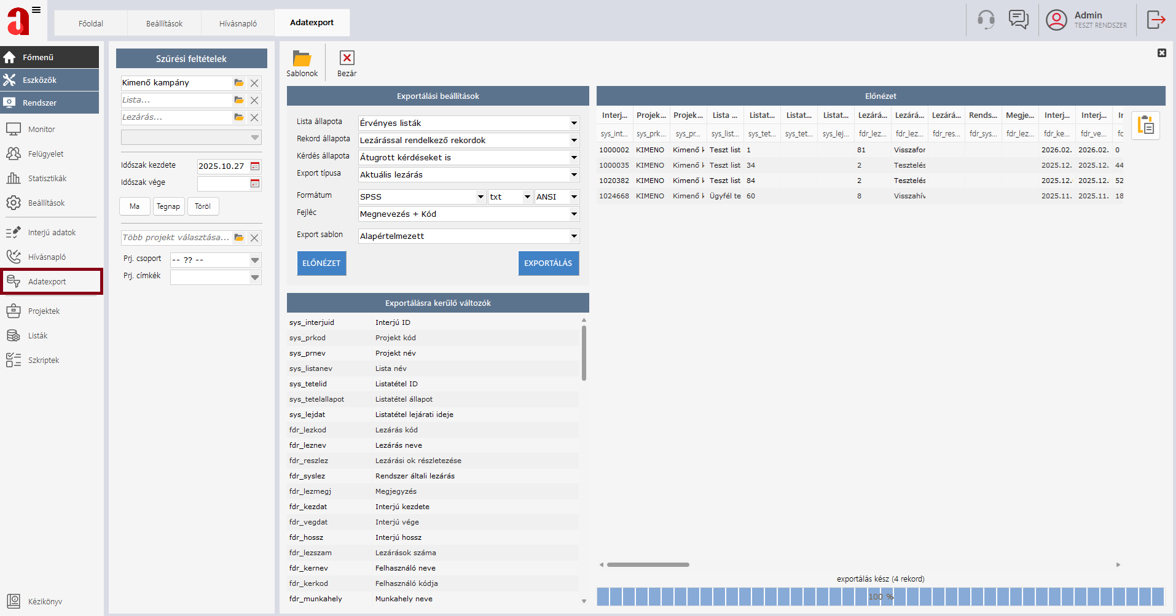Image resolution: width=1176 pixels, height=616 pixels.
Task: Open the Sablonok templates folder icon
Action: (302, 59)
